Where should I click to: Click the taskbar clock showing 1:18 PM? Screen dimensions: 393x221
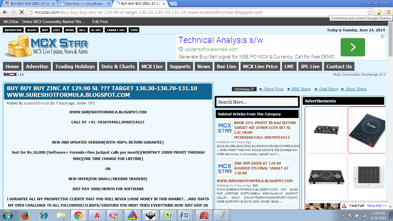pyautogui.click(x=378, y=216)
